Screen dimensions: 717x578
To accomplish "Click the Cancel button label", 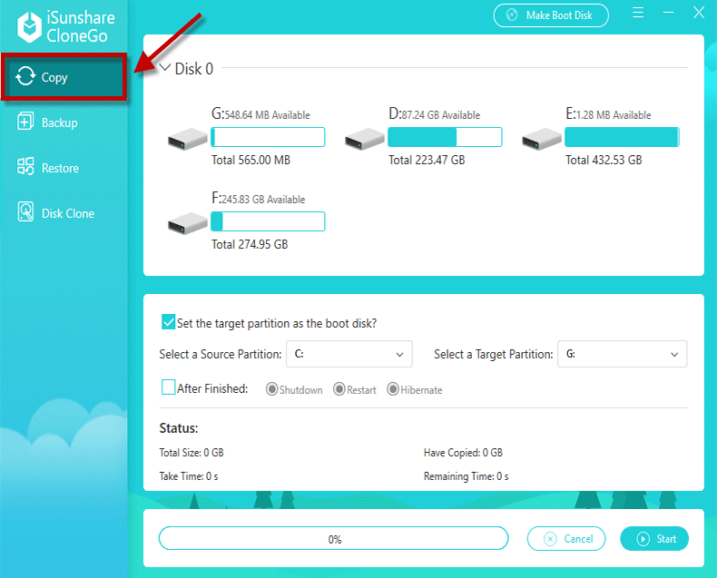I will coord(578,539).
